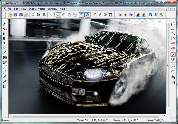The width and height of the screenshot is (178, 124).
Task: Click the Undo arrow icon
Action: pyautogui.click(x=51, y=15)
